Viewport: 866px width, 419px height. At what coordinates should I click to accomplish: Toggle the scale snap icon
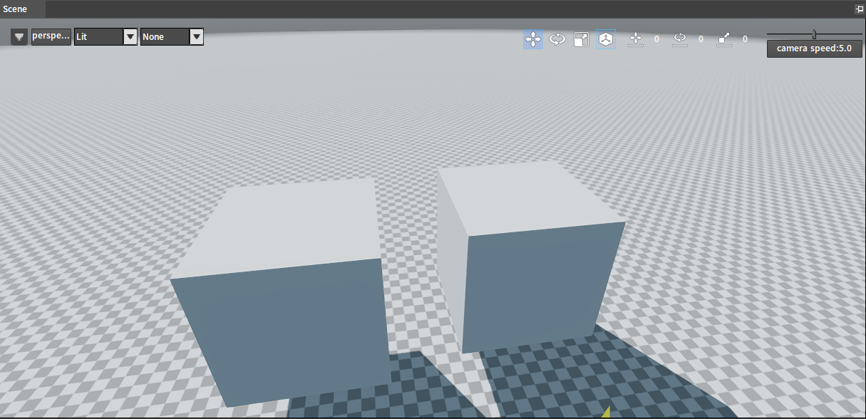tap(724, 39)
